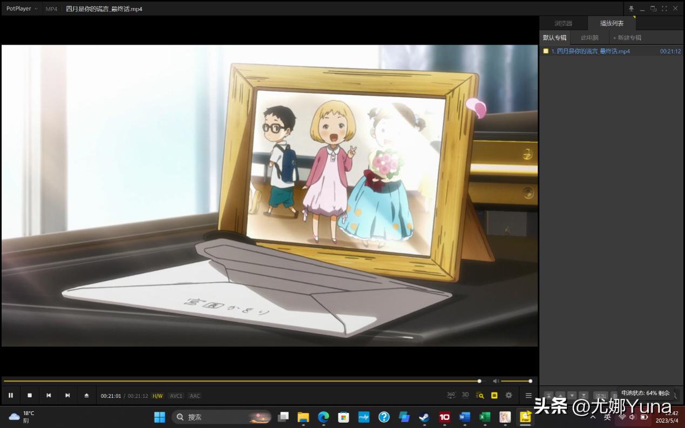Image resolution: width=685 pixels, height=428 pixels.
Task: Open Excel from the taskbar
Action: pos(485,417)
